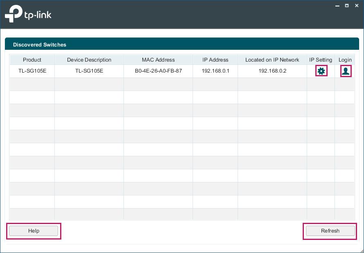
Task: Refresh the discovered switches list
Action: (x=330, y=231)
